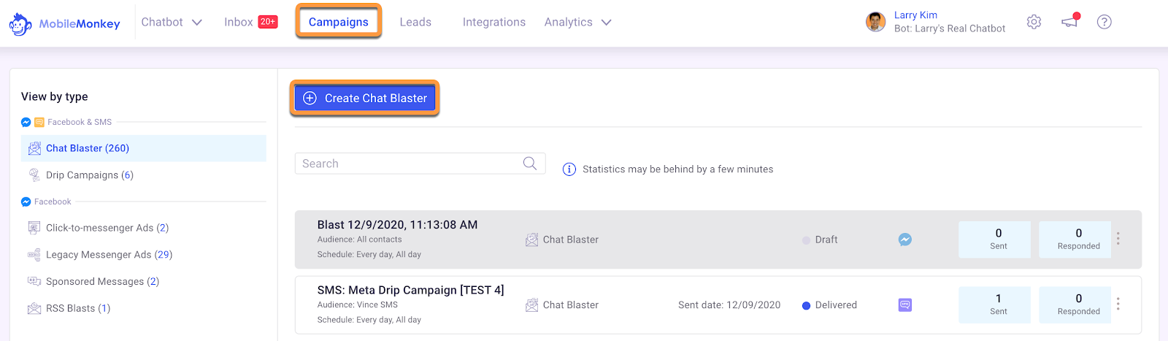Click the Chat Blaster sidebar icon

(x=34, y=148)
